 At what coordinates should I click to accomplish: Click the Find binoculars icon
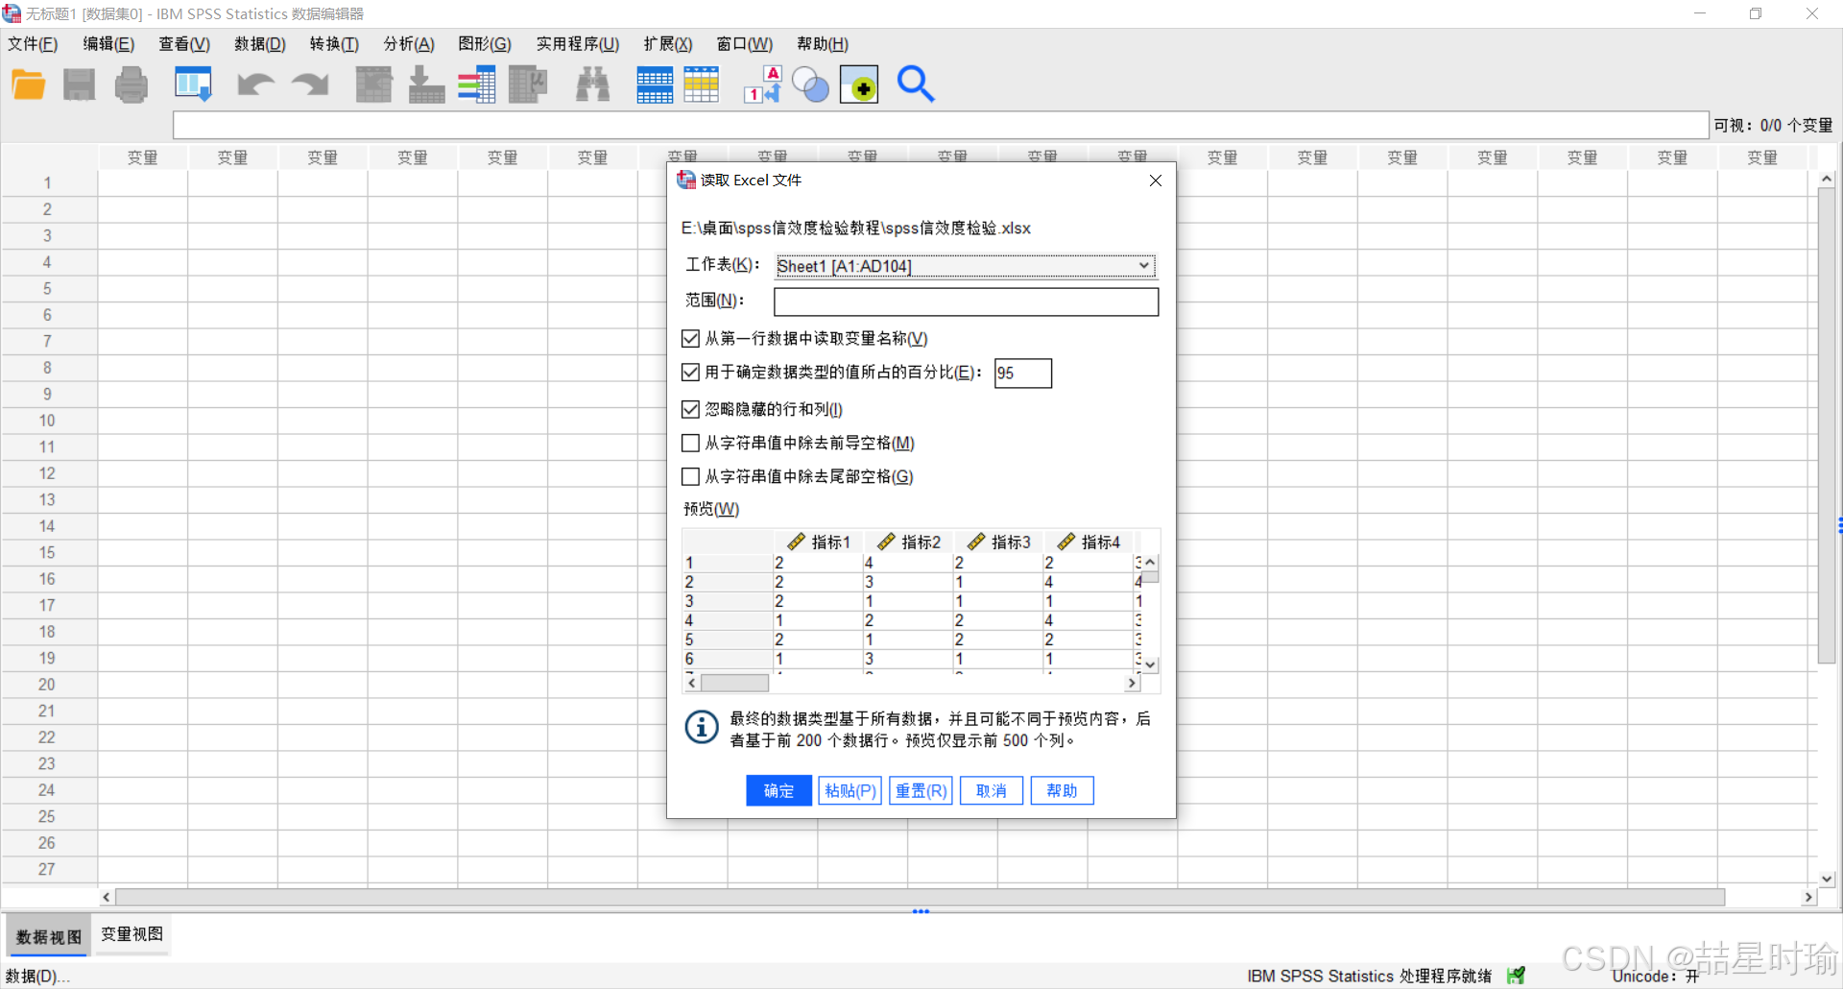[592, 84]
